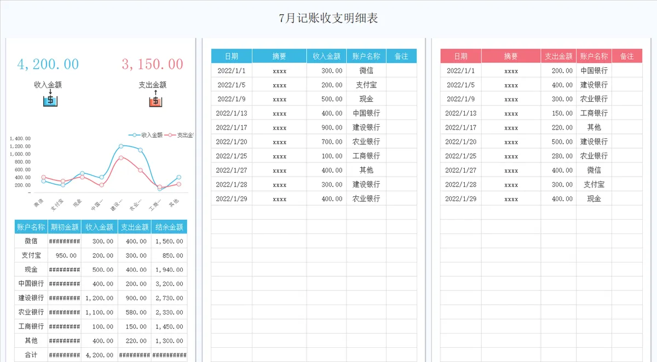Click 建设银行 in expense table 2022/1/5 row
The image size is (657, 362).
click(x=594, y=85)
